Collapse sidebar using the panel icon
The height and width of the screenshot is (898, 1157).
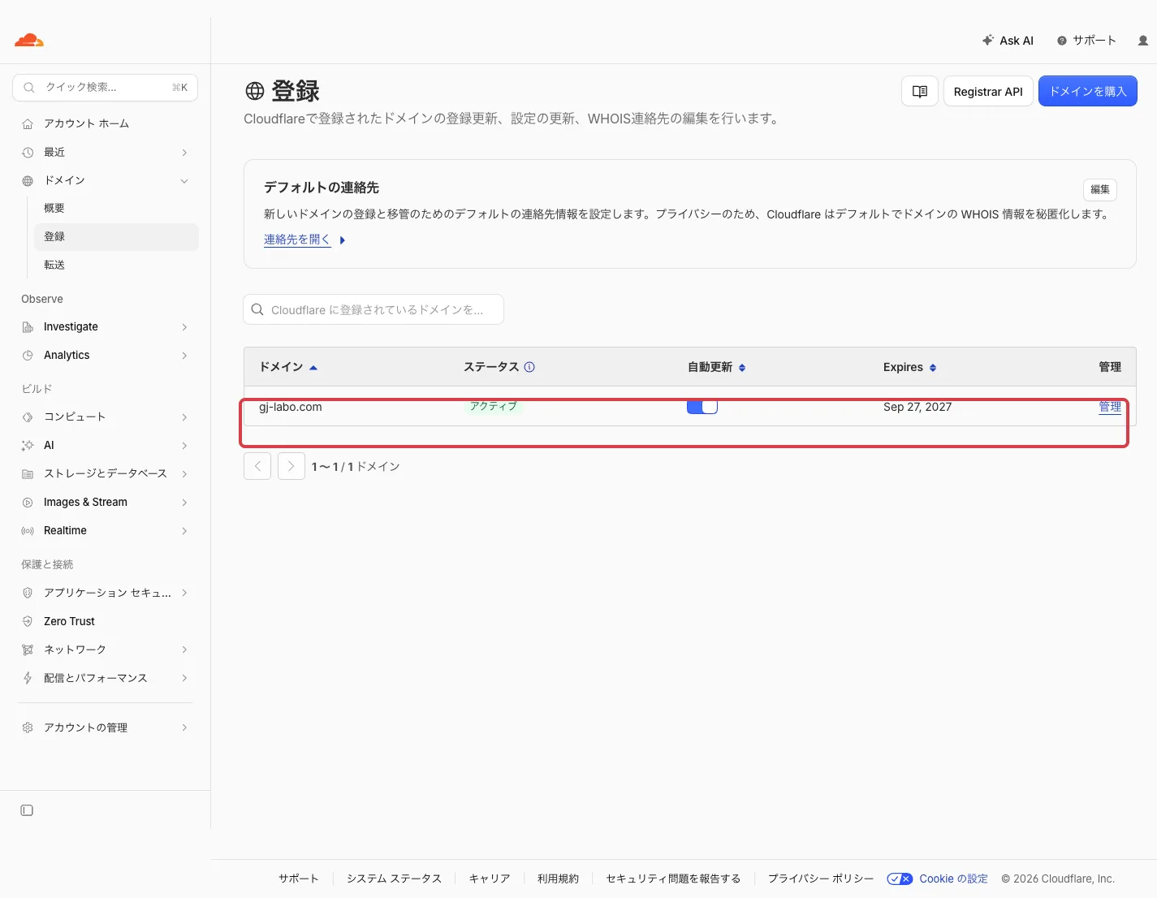tap(27, 810)
